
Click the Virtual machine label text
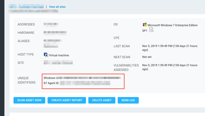(x=59, y=55)
